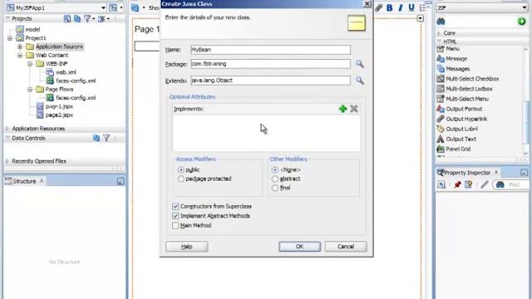
Task: Open the JSF palette library dropdown
Action: click(x=525, y=7)
